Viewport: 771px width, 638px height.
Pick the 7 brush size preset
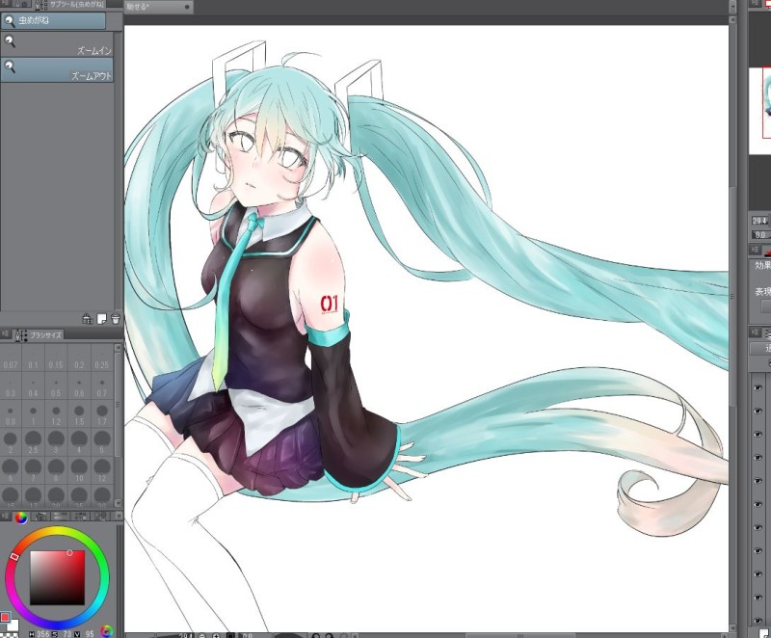pos(33,470)
